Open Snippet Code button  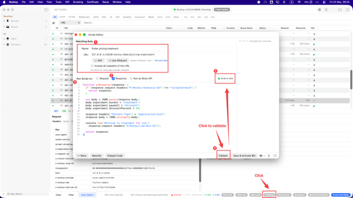[x=115, y=156]
